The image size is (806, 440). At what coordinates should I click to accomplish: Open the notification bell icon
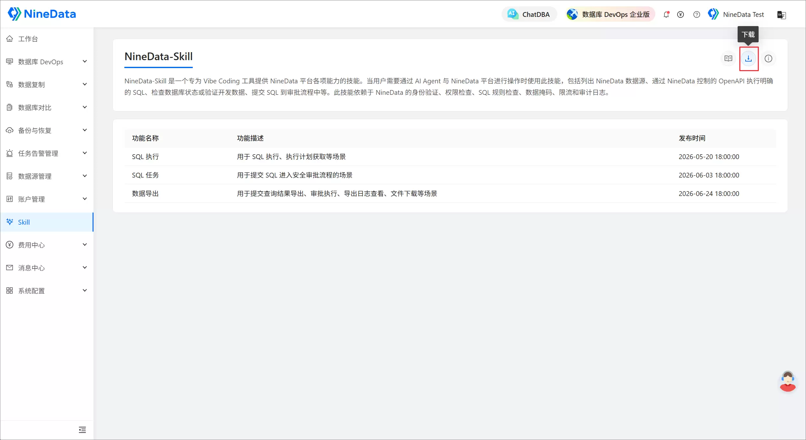tap(666, 14)
